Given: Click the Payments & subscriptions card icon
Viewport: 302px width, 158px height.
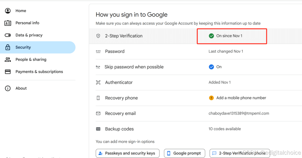Looking at the screenshot, I should tap(8, 72).
